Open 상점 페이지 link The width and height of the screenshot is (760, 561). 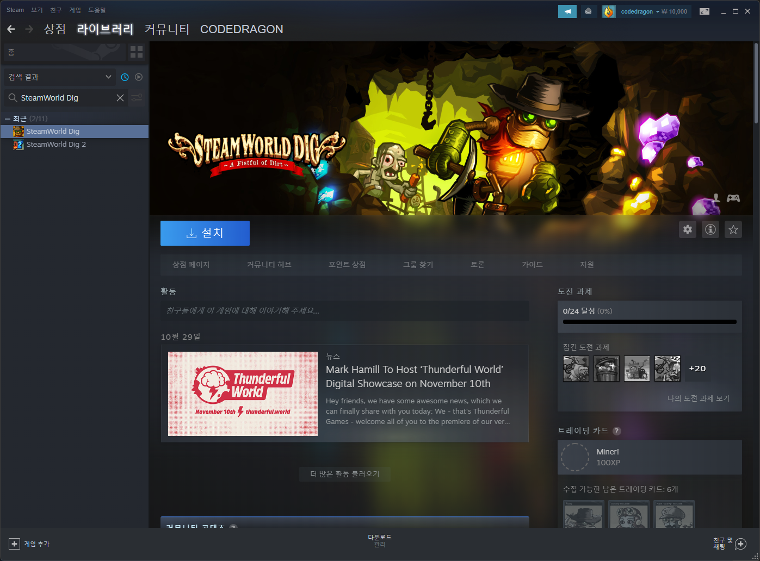[x=191, y=265]
